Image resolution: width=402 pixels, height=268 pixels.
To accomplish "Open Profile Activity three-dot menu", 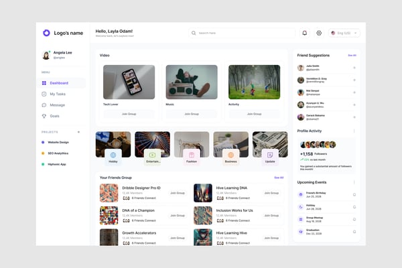I will pyautogui.click(x=354, y=131).
